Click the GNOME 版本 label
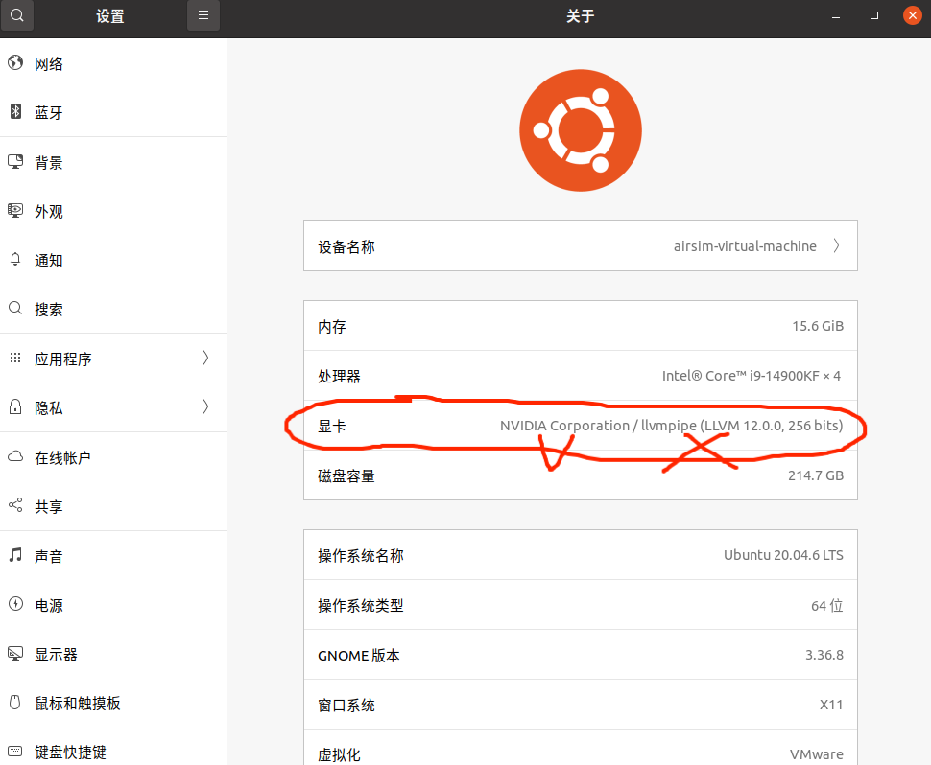 [x=359, y=656]
